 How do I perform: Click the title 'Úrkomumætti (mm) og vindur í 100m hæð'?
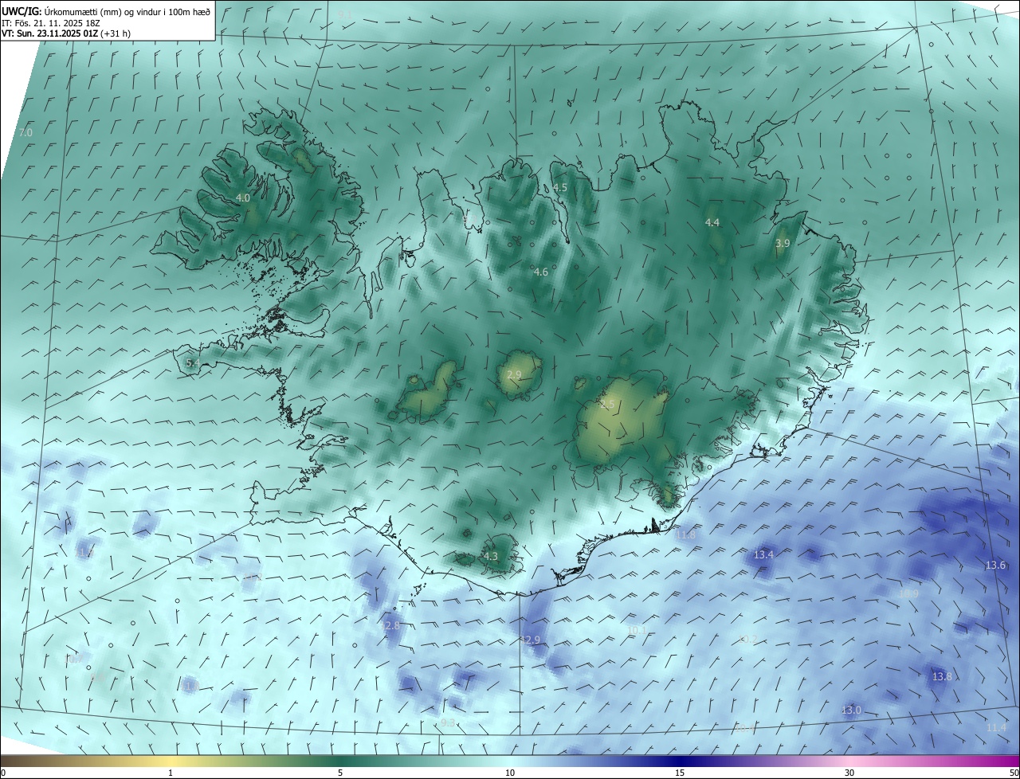click(127, 11)
